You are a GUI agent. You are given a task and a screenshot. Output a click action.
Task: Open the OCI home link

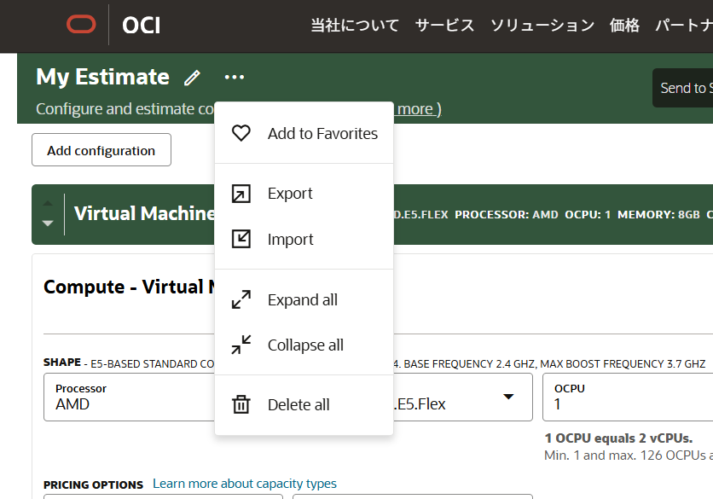[141, 25]
